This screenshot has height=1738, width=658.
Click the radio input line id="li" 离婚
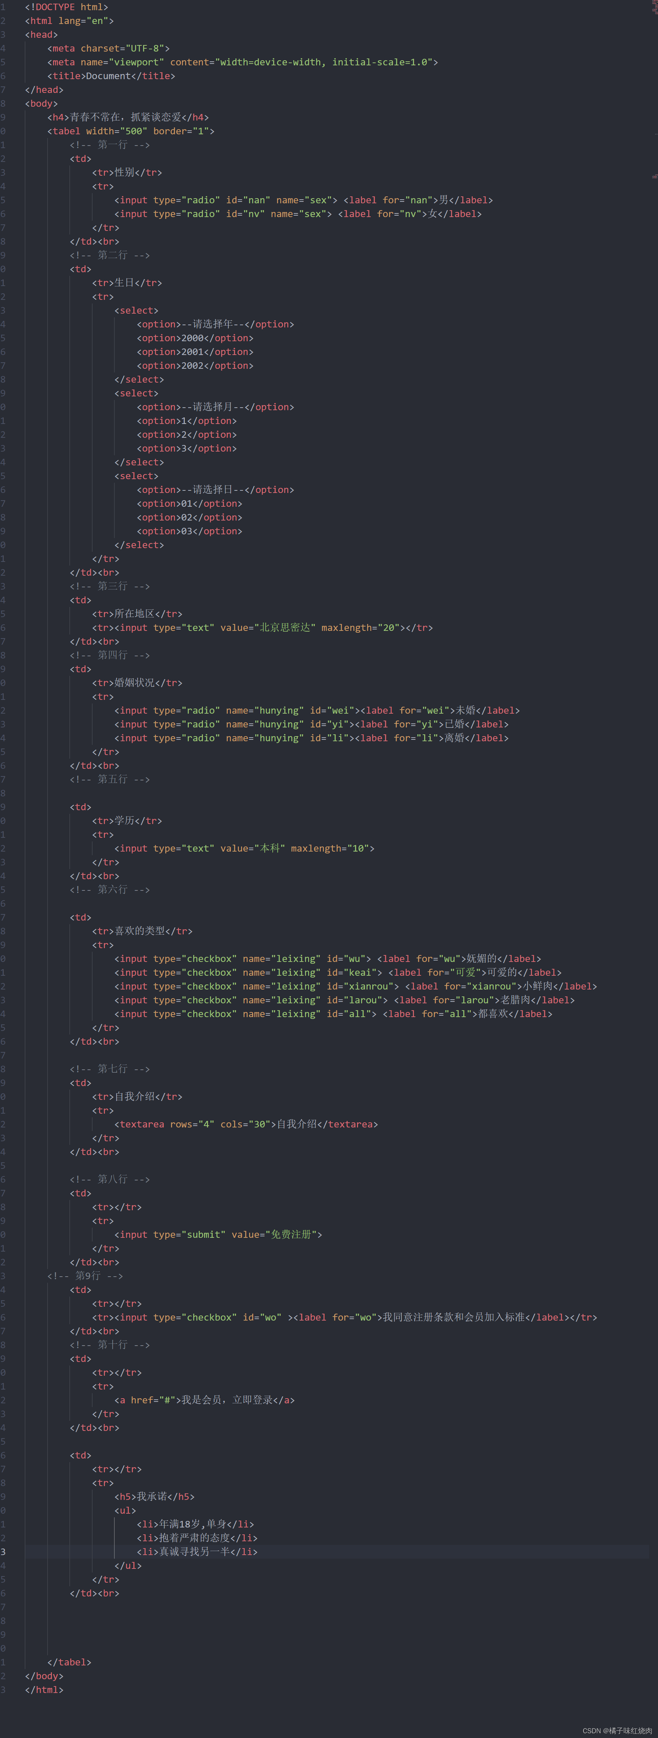tap(311, 738)
